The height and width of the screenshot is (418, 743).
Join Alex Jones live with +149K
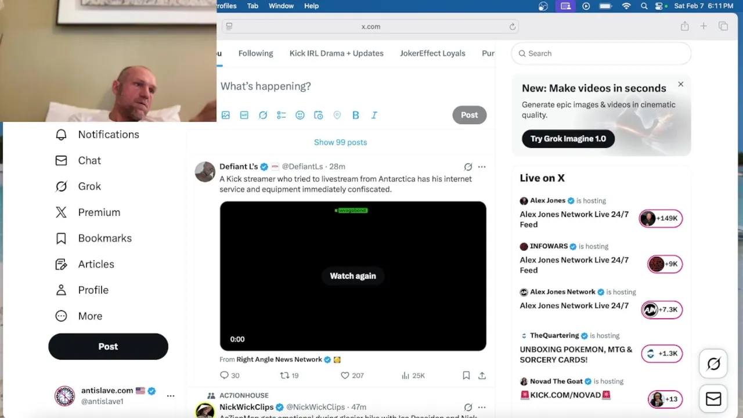[661, 218]
